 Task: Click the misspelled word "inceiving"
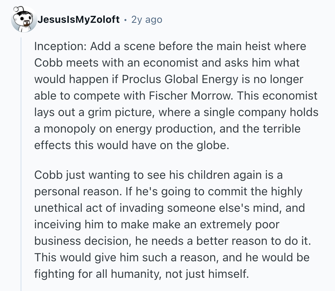point(57,224)
